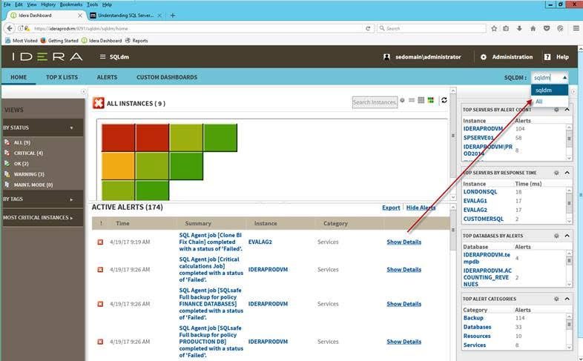Click the Search Instances input field
Image resolution: width=583 pixels, height=361 pixels.
click(375, 102)
